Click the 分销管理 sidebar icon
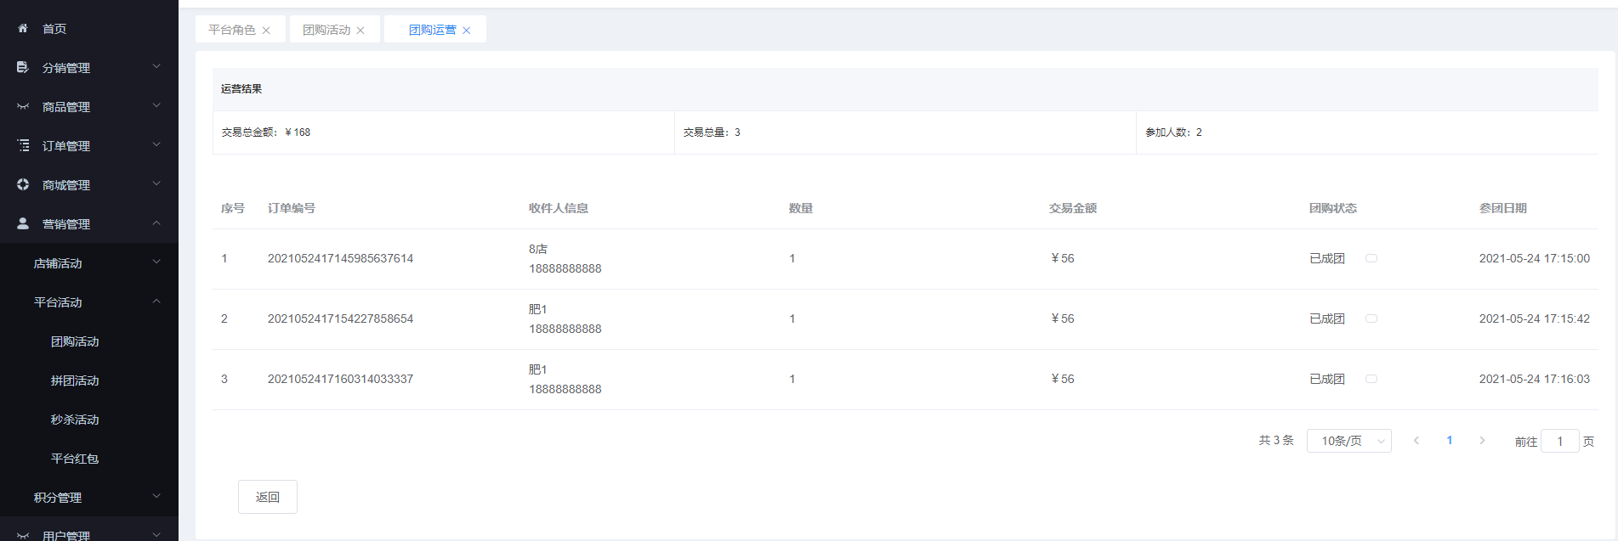The height and width of the screenshot is (541, 1618). coord(23,67)
